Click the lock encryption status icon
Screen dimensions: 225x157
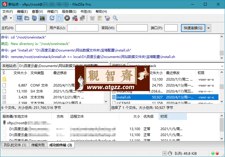(x=165, y=153)
